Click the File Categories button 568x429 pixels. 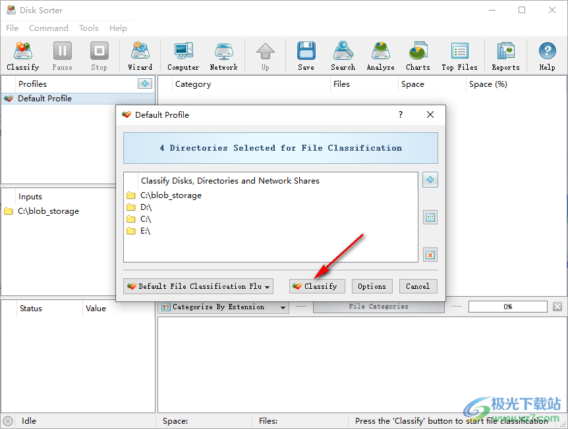coord(378,307)
